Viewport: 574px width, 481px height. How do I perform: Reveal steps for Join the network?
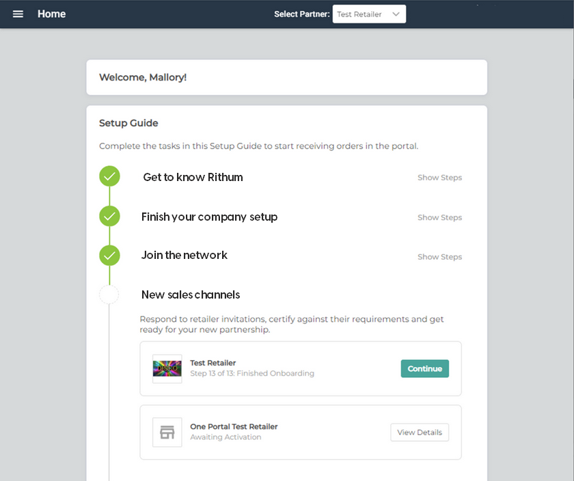tap(439, 258)
